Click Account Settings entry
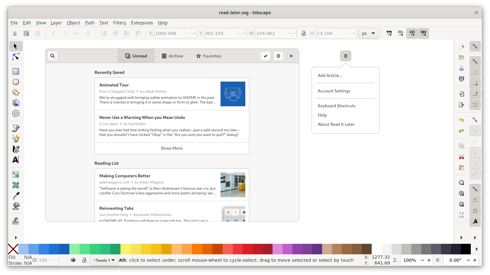This screenshot has height=275, width=490. pos(334,91)
